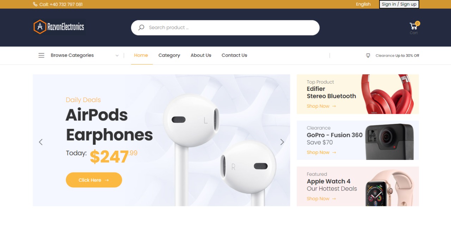Go to next slide arrow
Screen dimensions: 451x225
282,142
